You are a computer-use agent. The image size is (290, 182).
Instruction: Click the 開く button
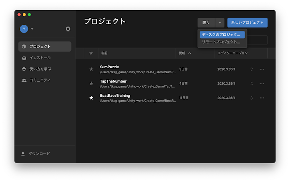206,23
